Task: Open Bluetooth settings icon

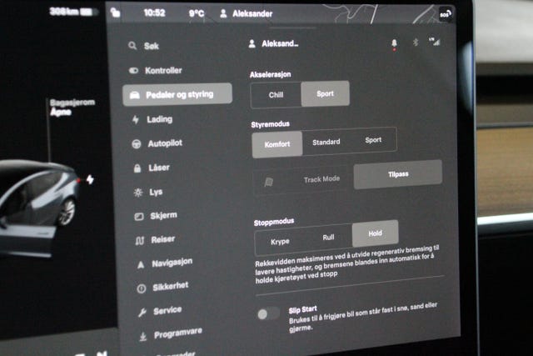Action: [x=416, y=43]
